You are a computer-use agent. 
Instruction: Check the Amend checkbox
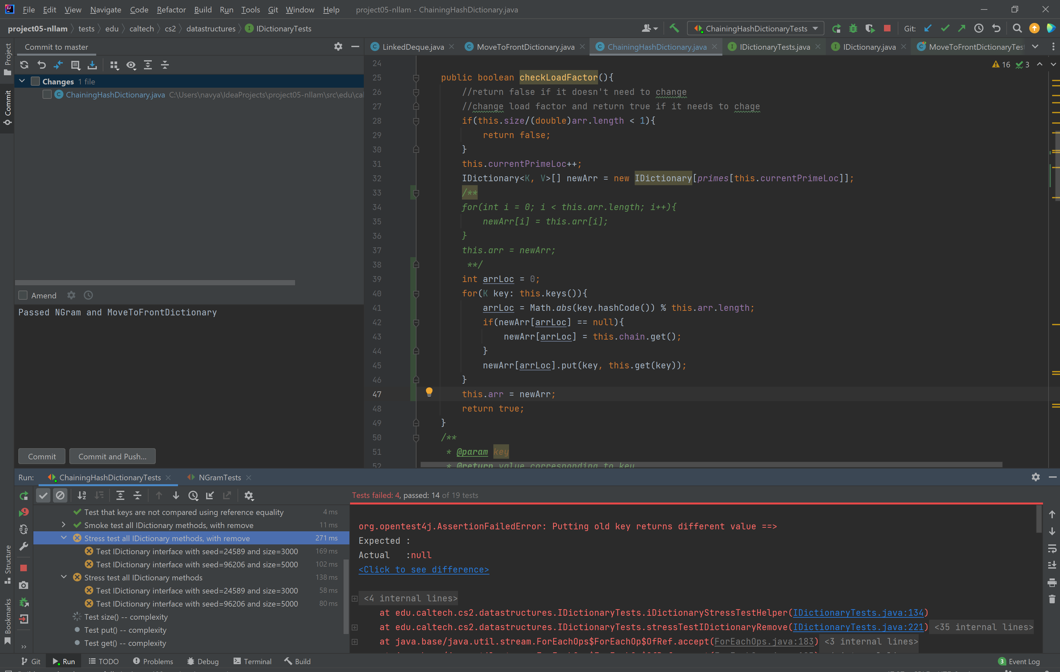(x=23, y=295)
